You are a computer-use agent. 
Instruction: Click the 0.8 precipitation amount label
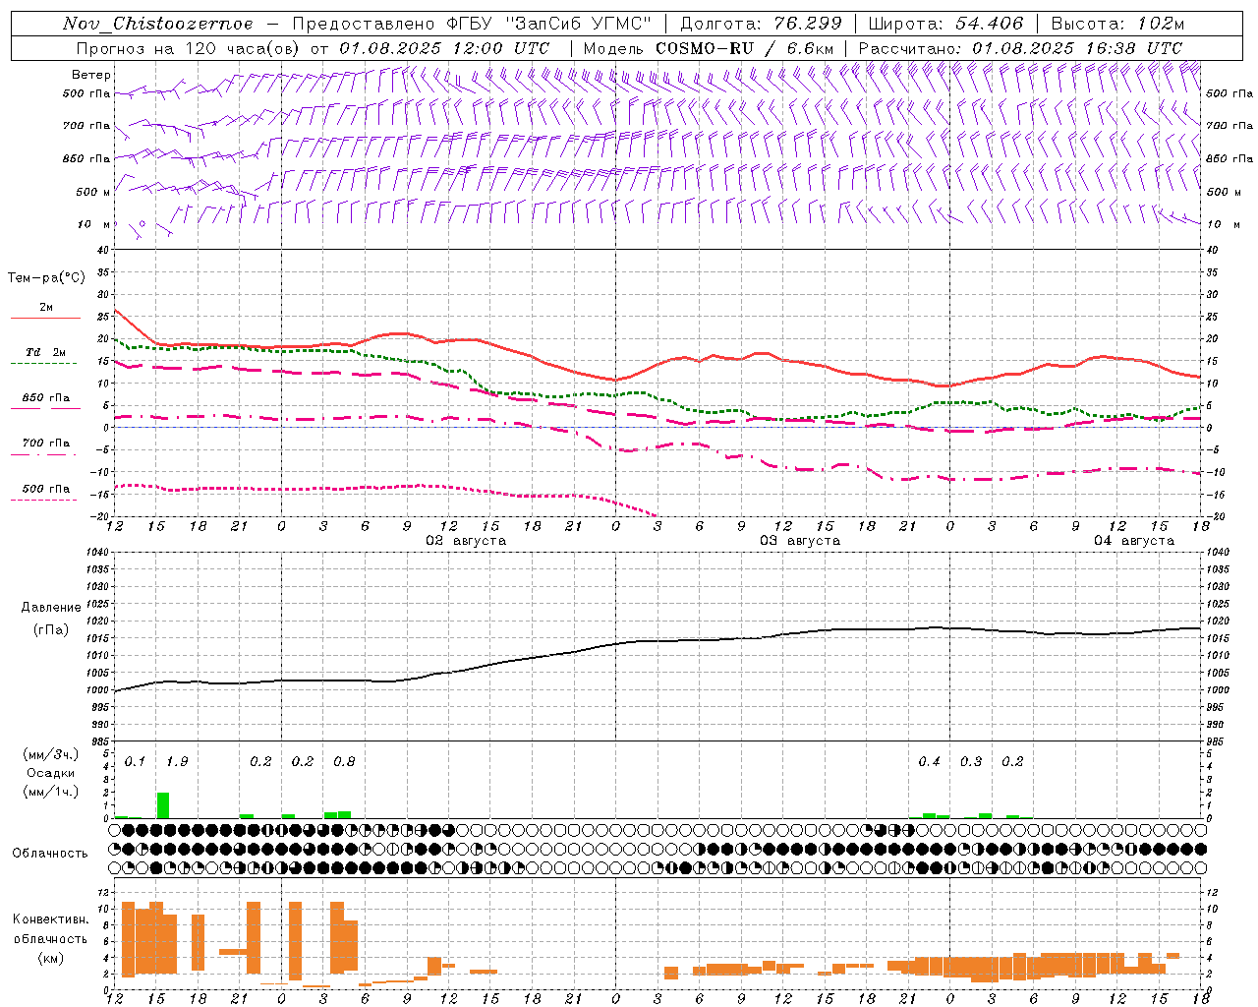coord(344,762)
